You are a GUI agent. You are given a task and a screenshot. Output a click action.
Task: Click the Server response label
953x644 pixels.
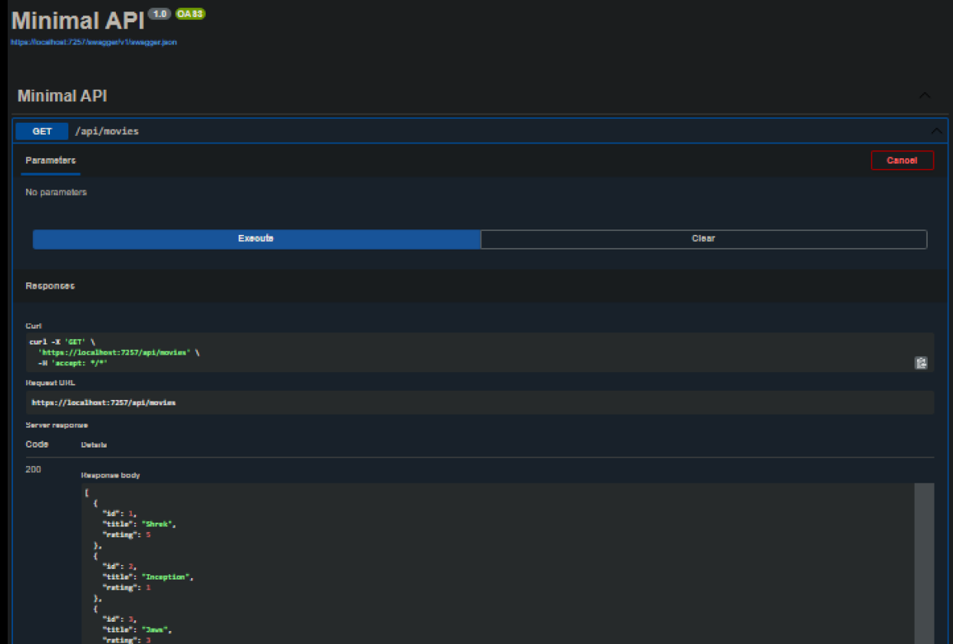click(x=57, y=425)
